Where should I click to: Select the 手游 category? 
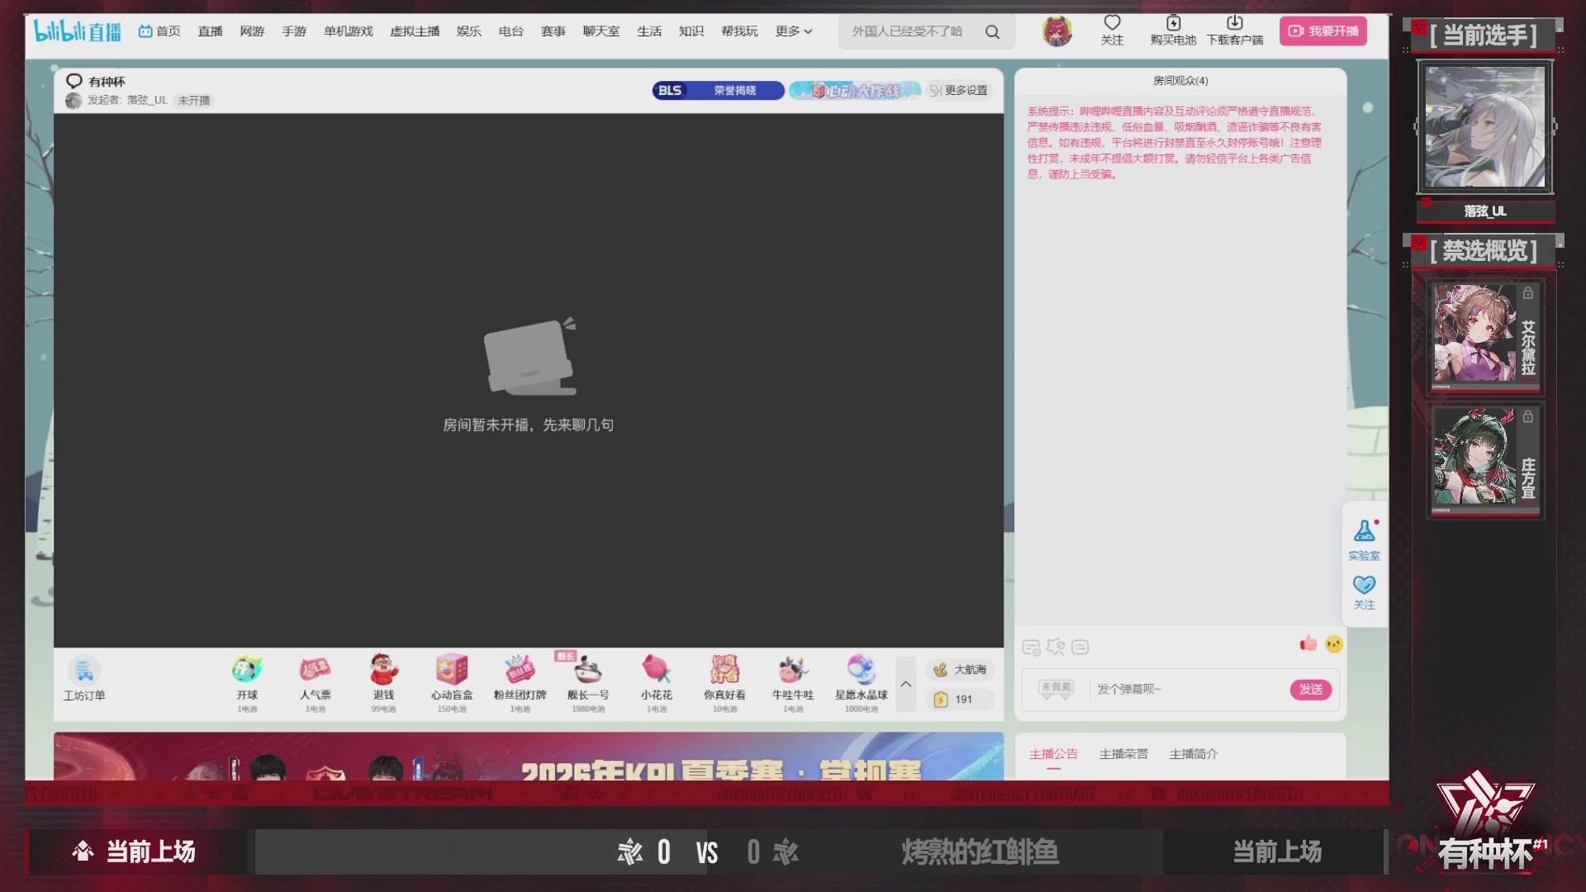[x=294, y=31]
